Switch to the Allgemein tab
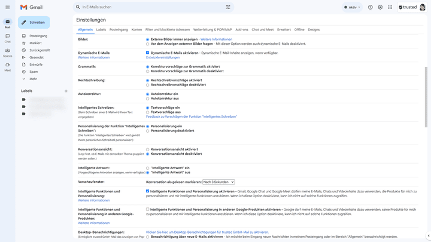Image resolution: width=431 pixels, height=242 pixels. click(85, 30)
